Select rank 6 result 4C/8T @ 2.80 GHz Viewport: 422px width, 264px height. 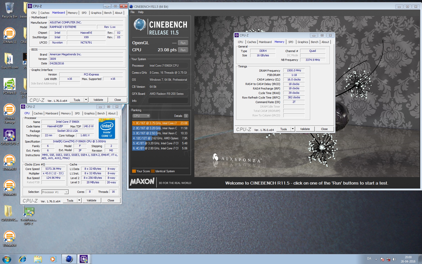coord(160,148)
